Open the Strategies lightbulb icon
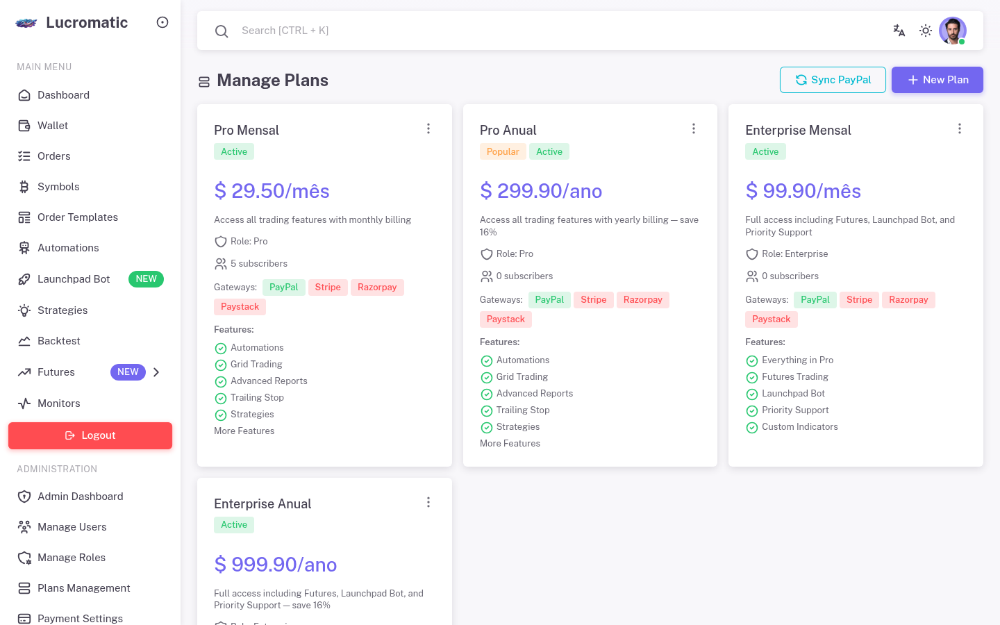The width and height of the screenshot is (1000, 625). coord(24,310)
